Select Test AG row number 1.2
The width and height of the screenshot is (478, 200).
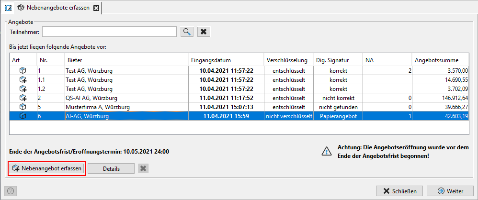pyautogui.click(x=239, y=89)
